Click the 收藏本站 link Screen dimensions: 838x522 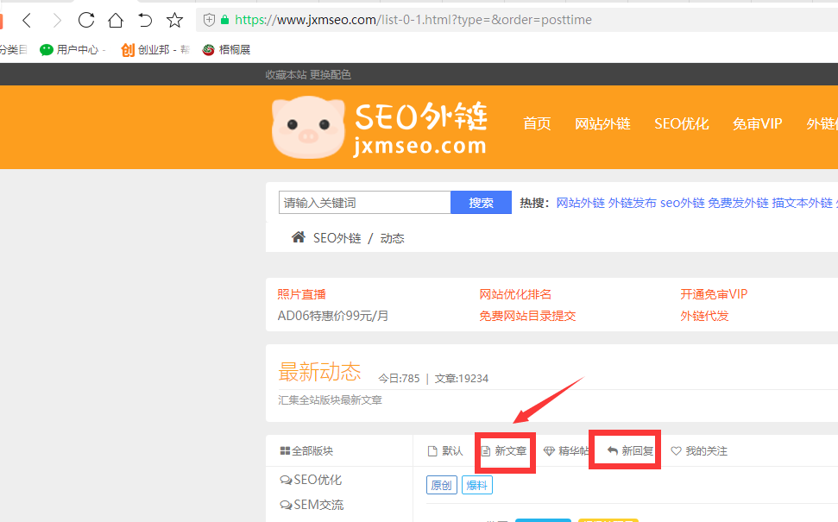pos(286,75)
